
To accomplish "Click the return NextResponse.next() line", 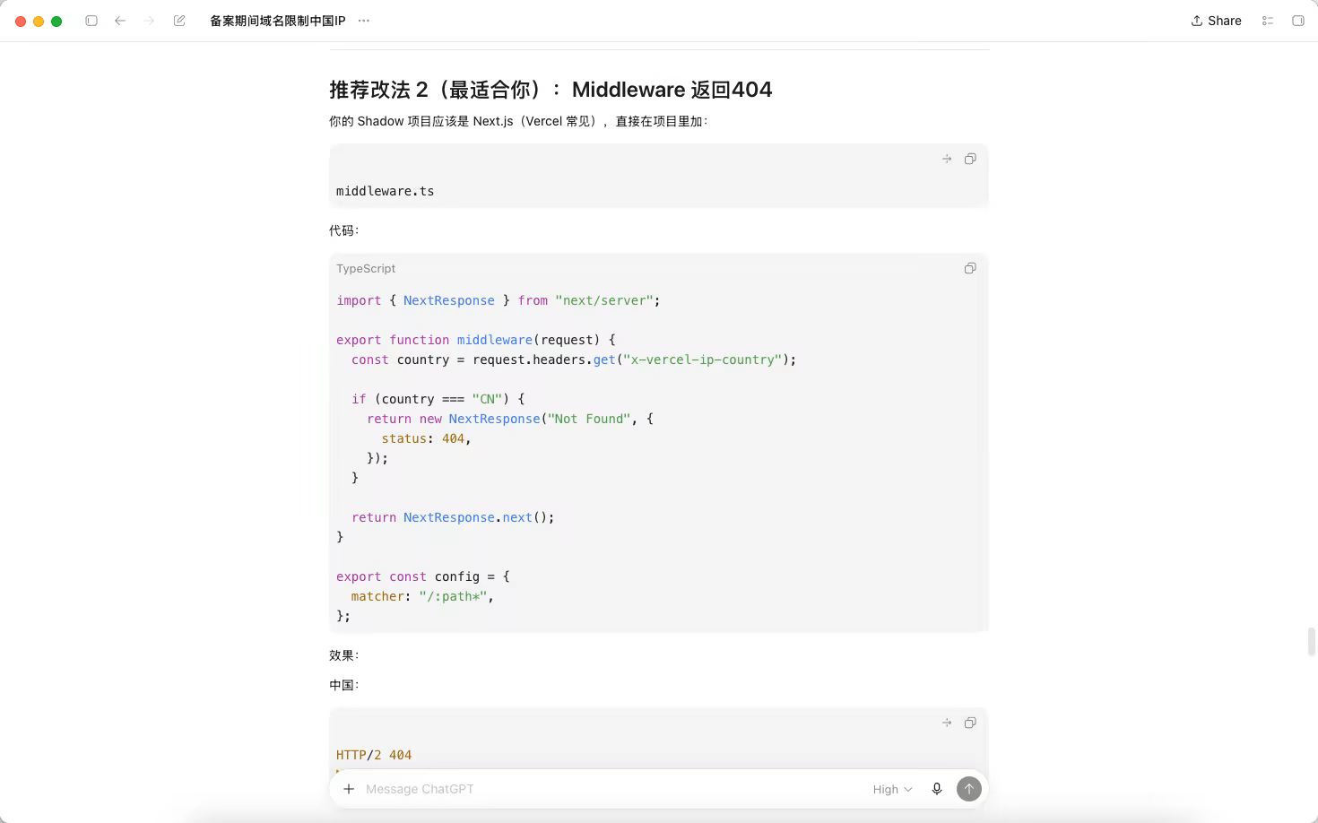I will coord(453,517).
